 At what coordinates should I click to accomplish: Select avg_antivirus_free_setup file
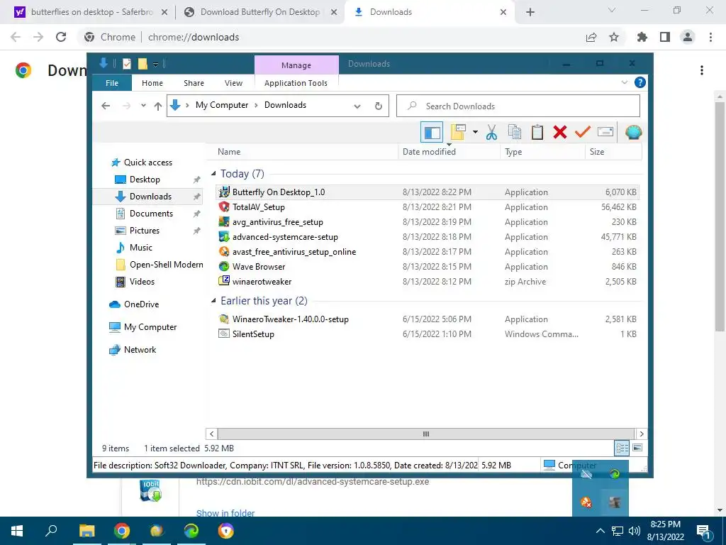click(x=428, y=222)
